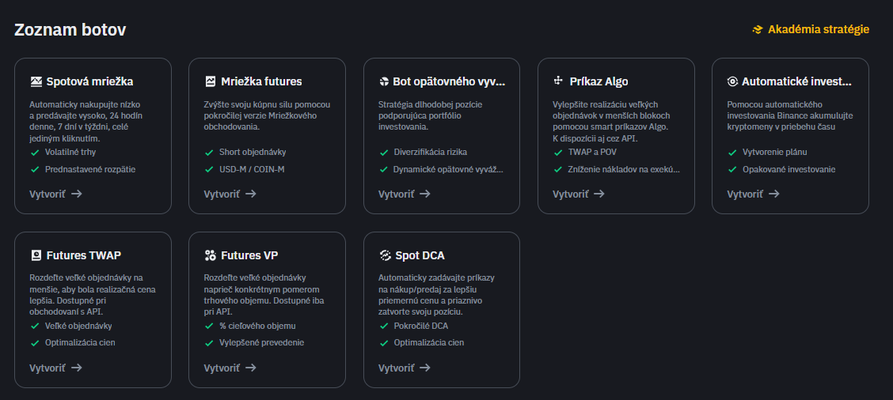Click the Futures VP icon
Viewport: 893px width, 400px height.
211,255
